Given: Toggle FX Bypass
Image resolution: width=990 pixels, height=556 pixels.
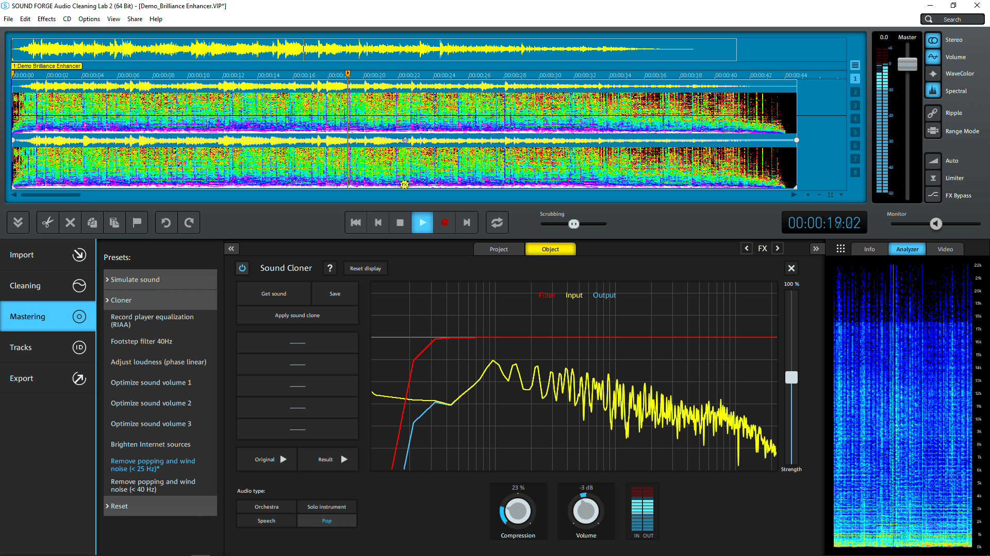Looking at the screenshot, I should click(x=933, y=195).
